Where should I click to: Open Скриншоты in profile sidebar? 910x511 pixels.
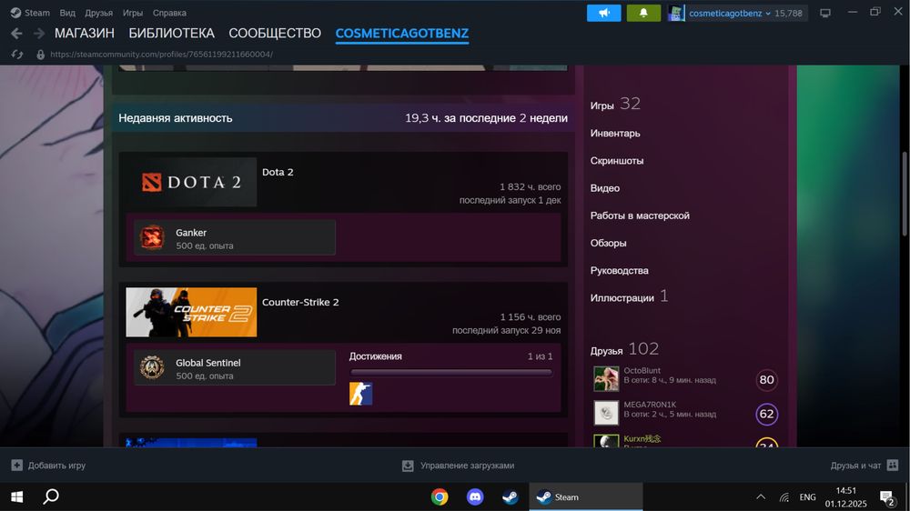tap(617, 161)
